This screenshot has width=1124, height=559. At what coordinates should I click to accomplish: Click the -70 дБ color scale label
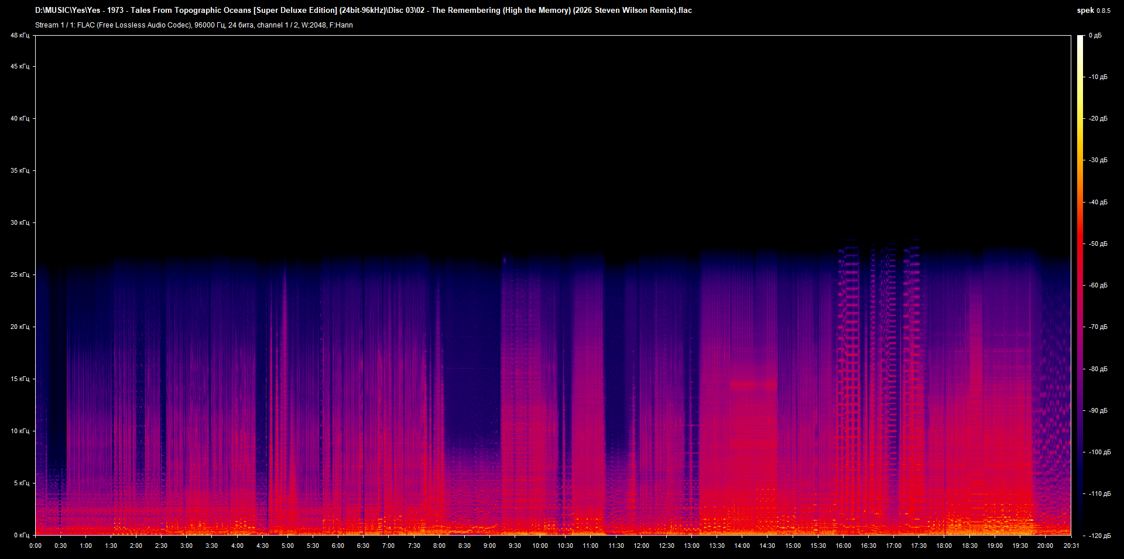(x=1098, y=327)
